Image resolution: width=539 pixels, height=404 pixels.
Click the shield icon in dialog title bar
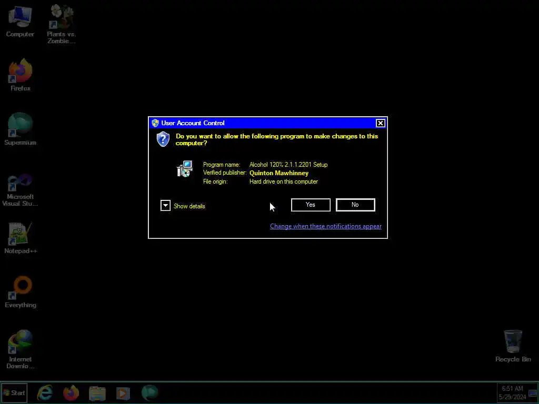(x=155, y=123)
